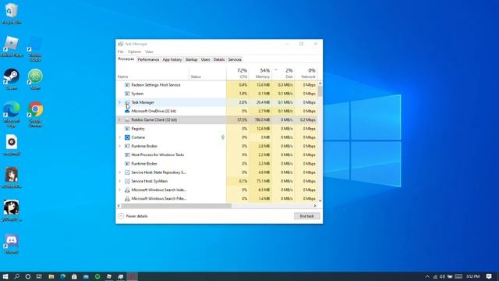Switch to the Startup tab
The image size is (499, 281).
tap(191, 59)
